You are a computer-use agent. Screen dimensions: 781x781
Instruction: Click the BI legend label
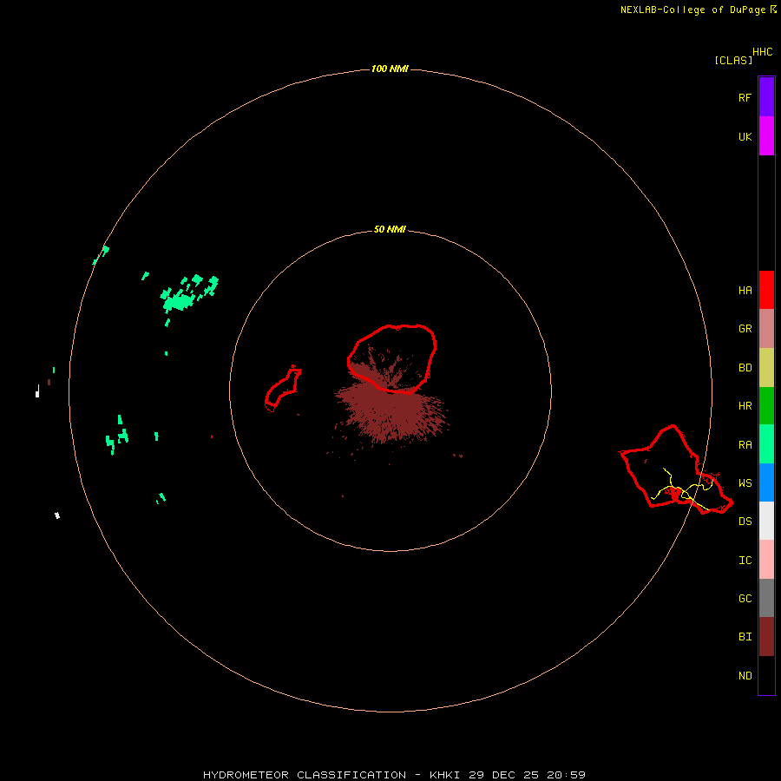pos(745,637)
